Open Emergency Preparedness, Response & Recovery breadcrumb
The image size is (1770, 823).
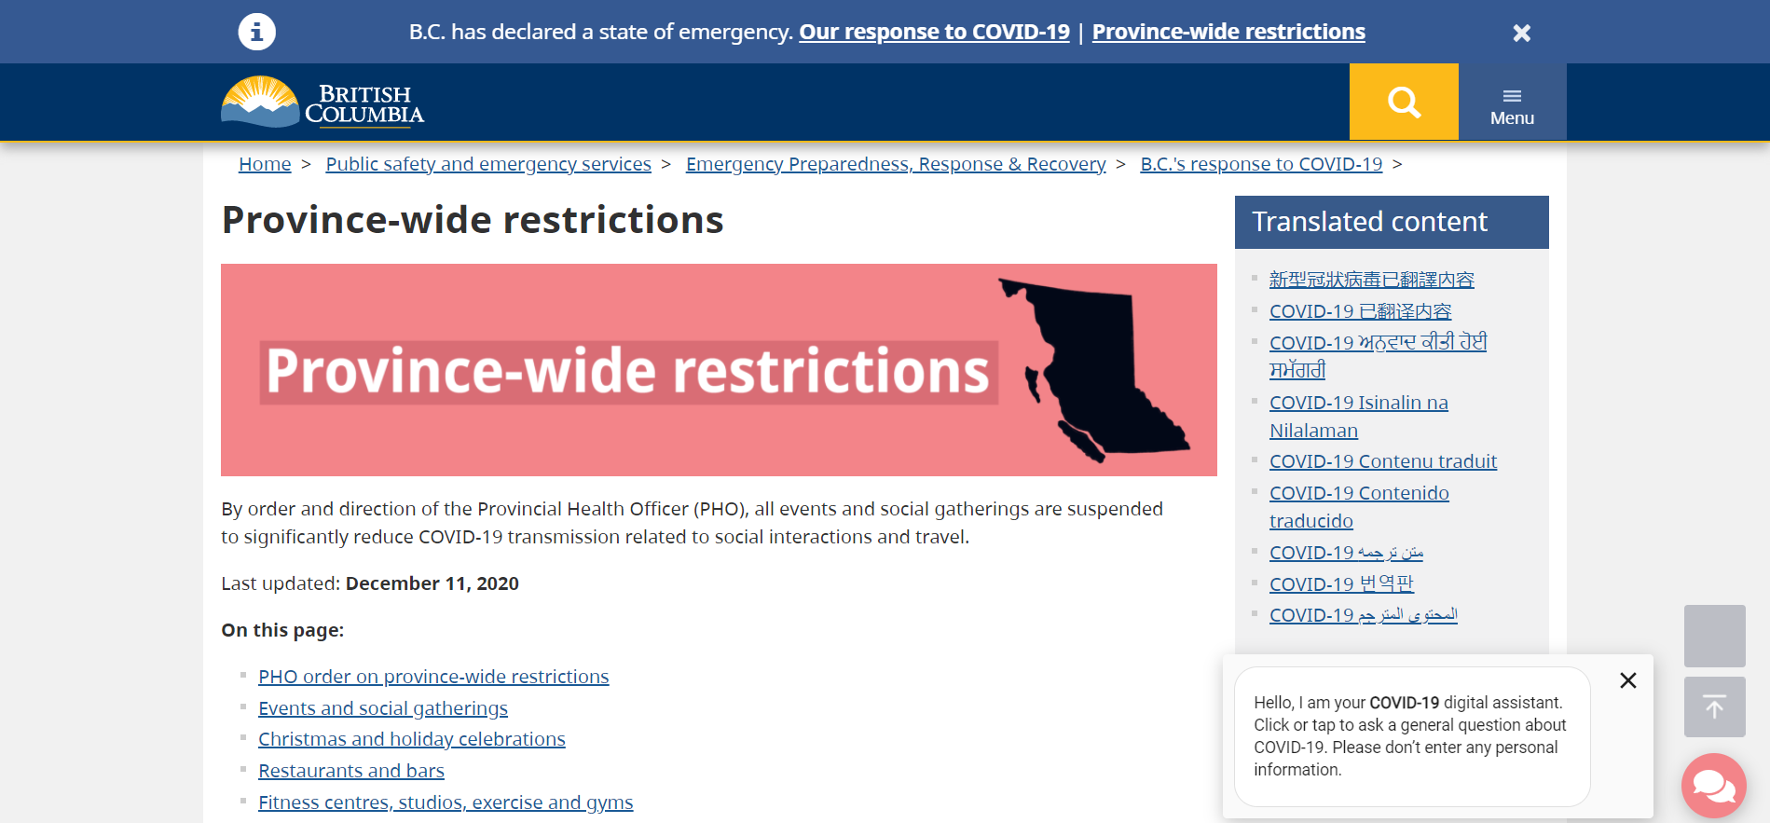(x=896, y=164)
